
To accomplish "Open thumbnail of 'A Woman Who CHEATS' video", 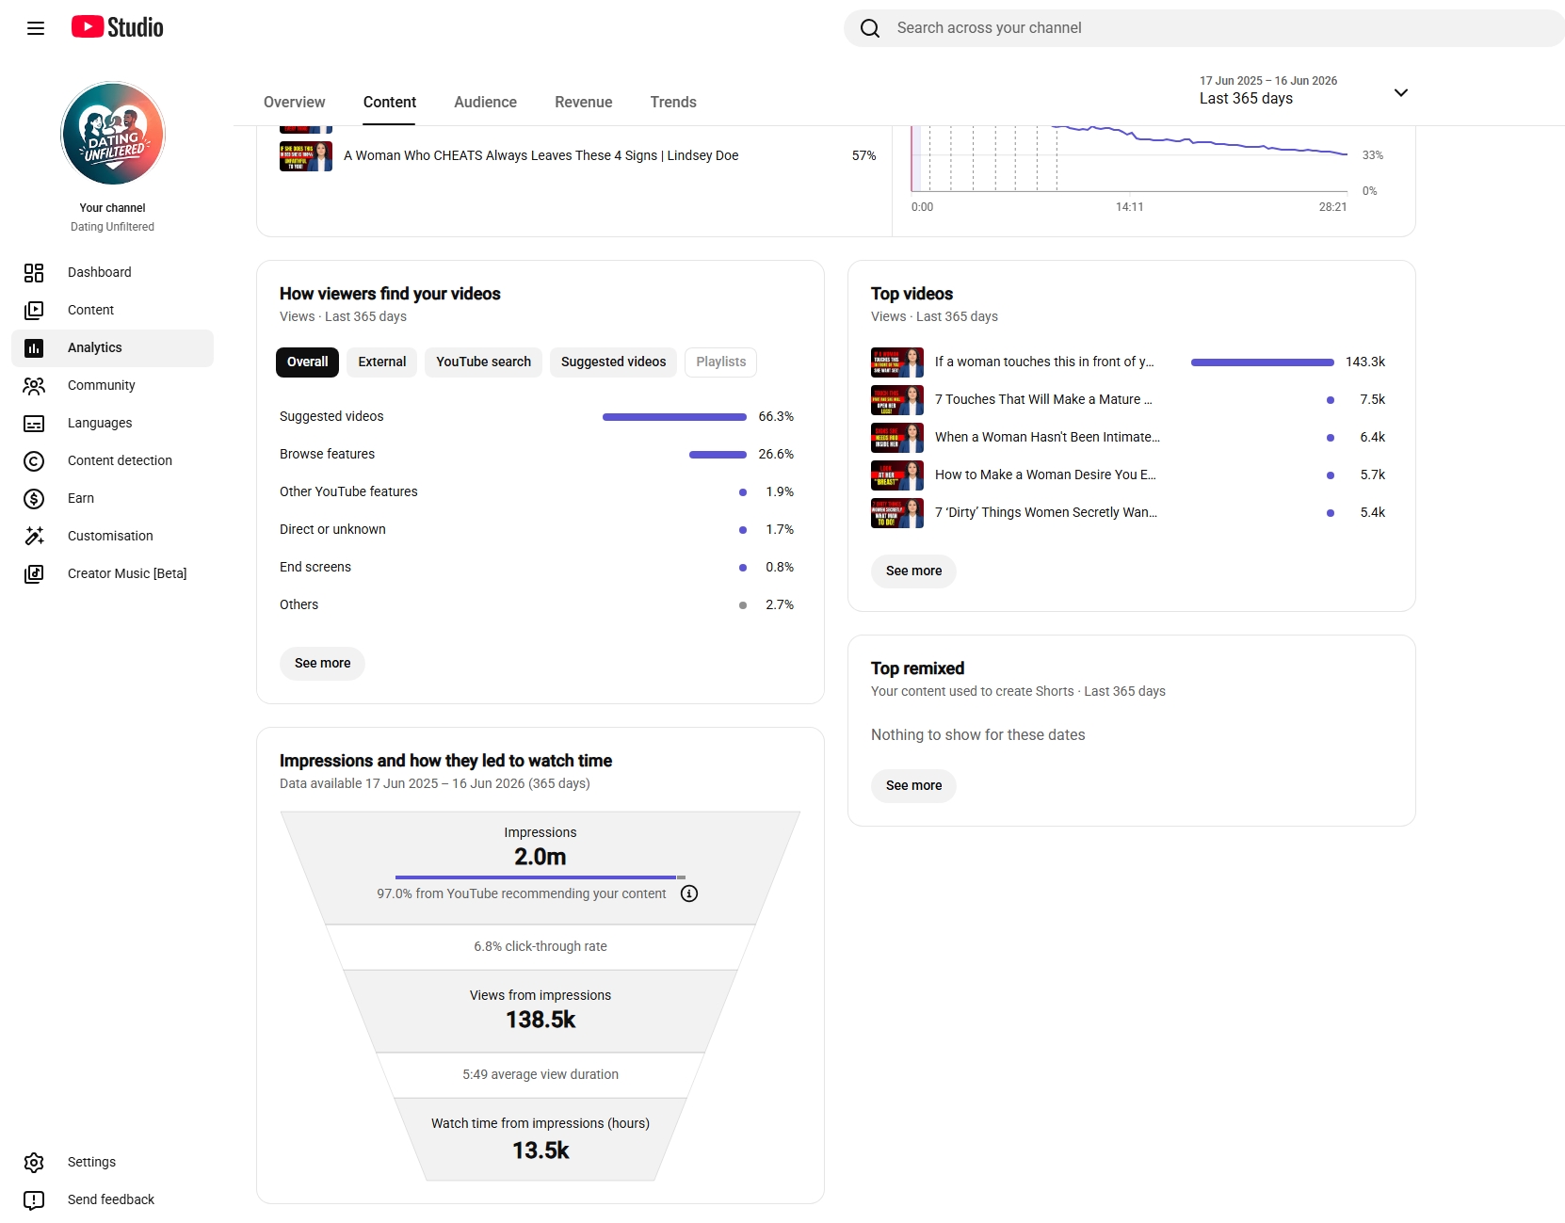I will [x=306, y=156].
